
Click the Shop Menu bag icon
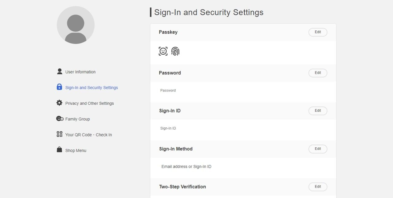point(60,150)
